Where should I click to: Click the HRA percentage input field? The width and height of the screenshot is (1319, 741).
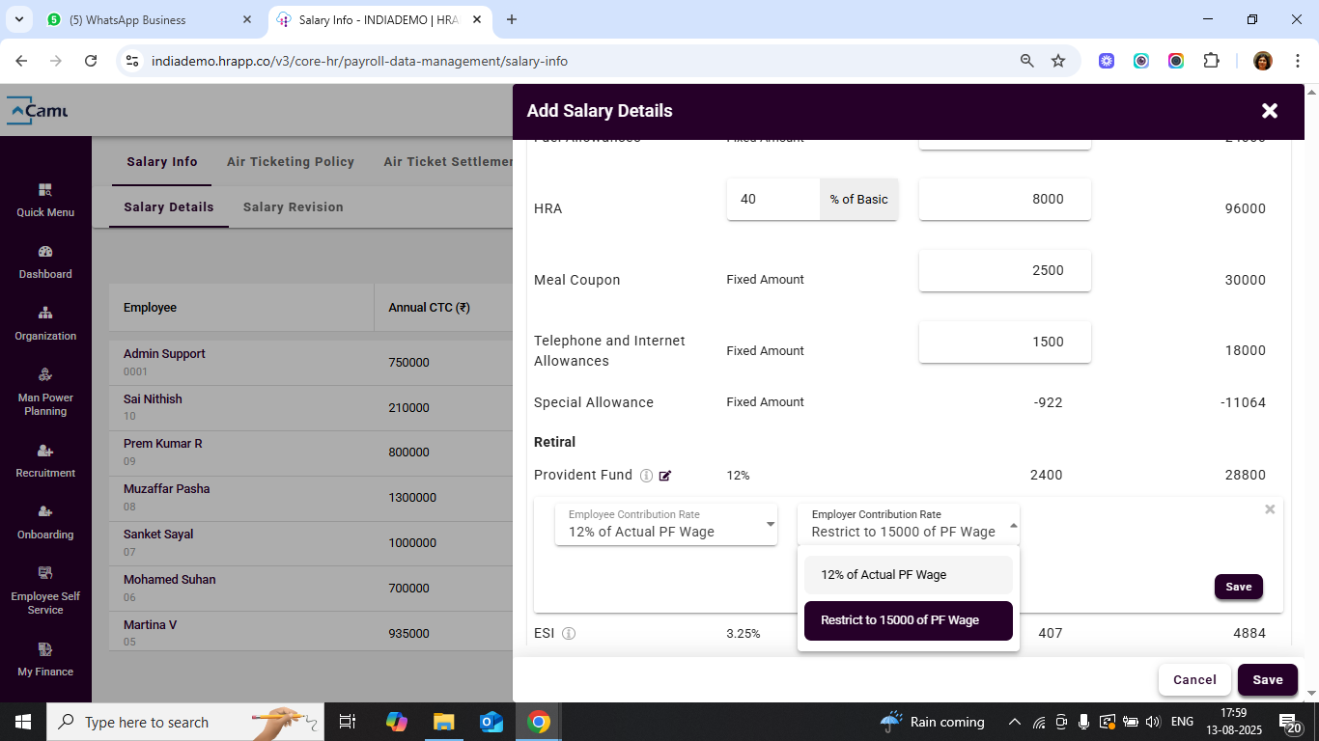(x=772, y=200)
